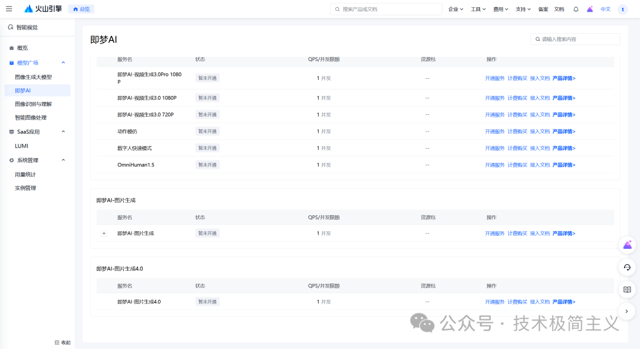Image resolution: width=640 pixels, height=349 pixels.
Task: Click 产品详情 for 视频生成3.0Pro 1080P
Action: 564,78
